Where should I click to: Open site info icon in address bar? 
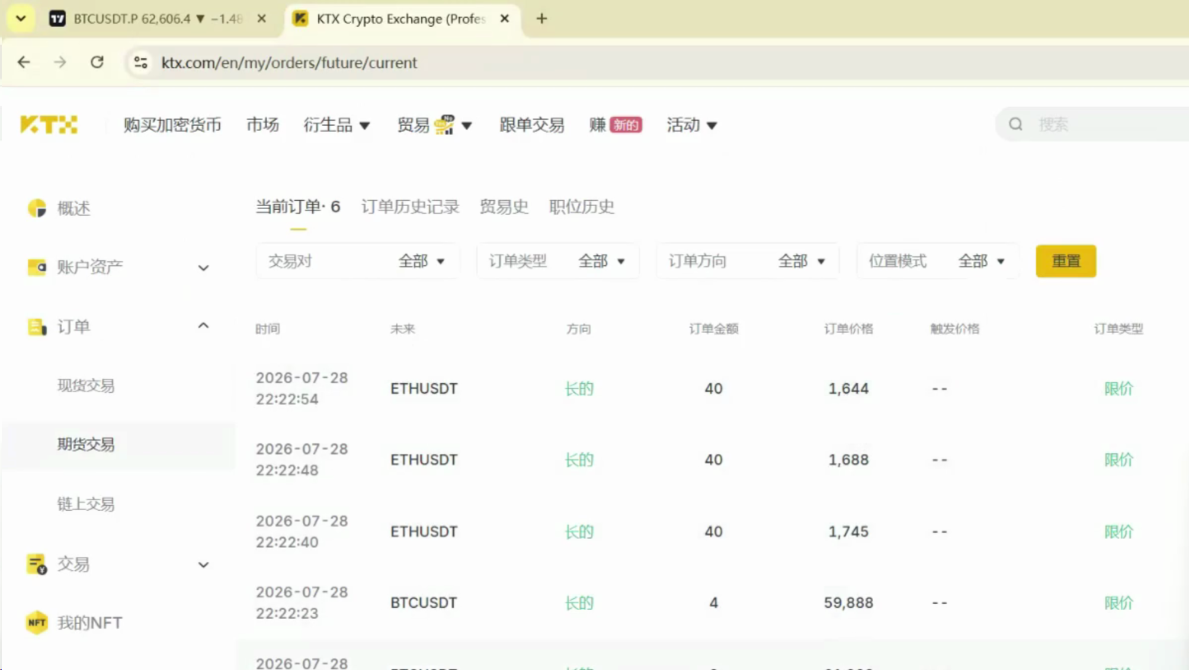click(140, 62)
